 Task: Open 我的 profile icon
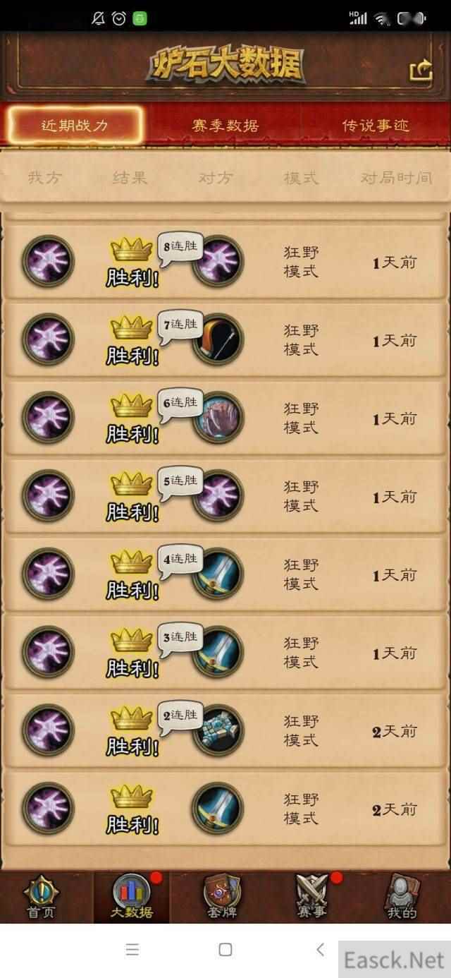click(402, 897)
